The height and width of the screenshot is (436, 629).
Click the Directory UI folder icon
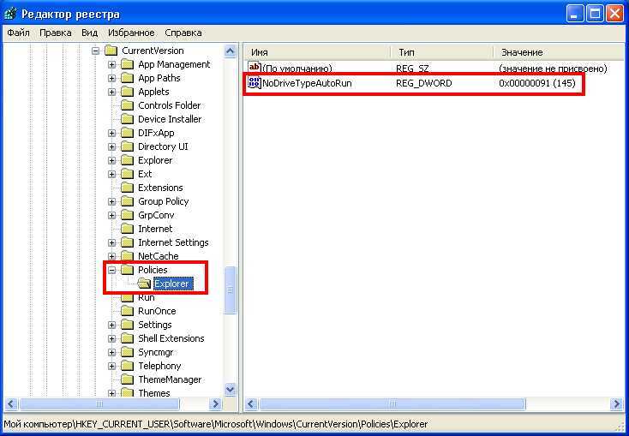point(127,146)
